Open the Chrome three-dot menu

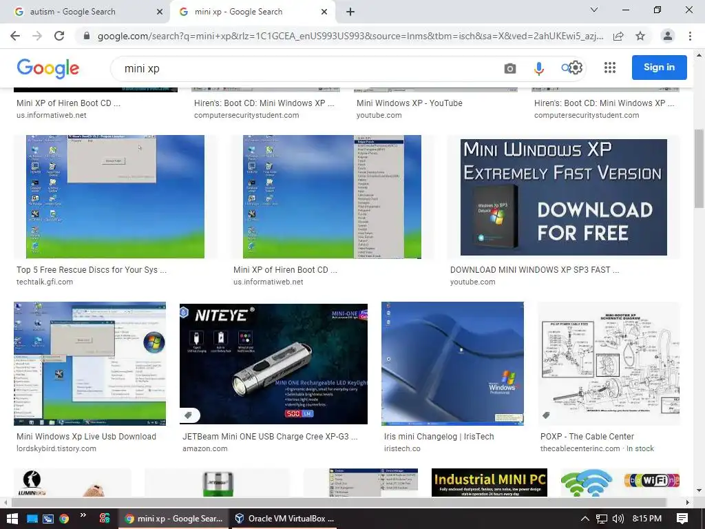coord(690,36)
